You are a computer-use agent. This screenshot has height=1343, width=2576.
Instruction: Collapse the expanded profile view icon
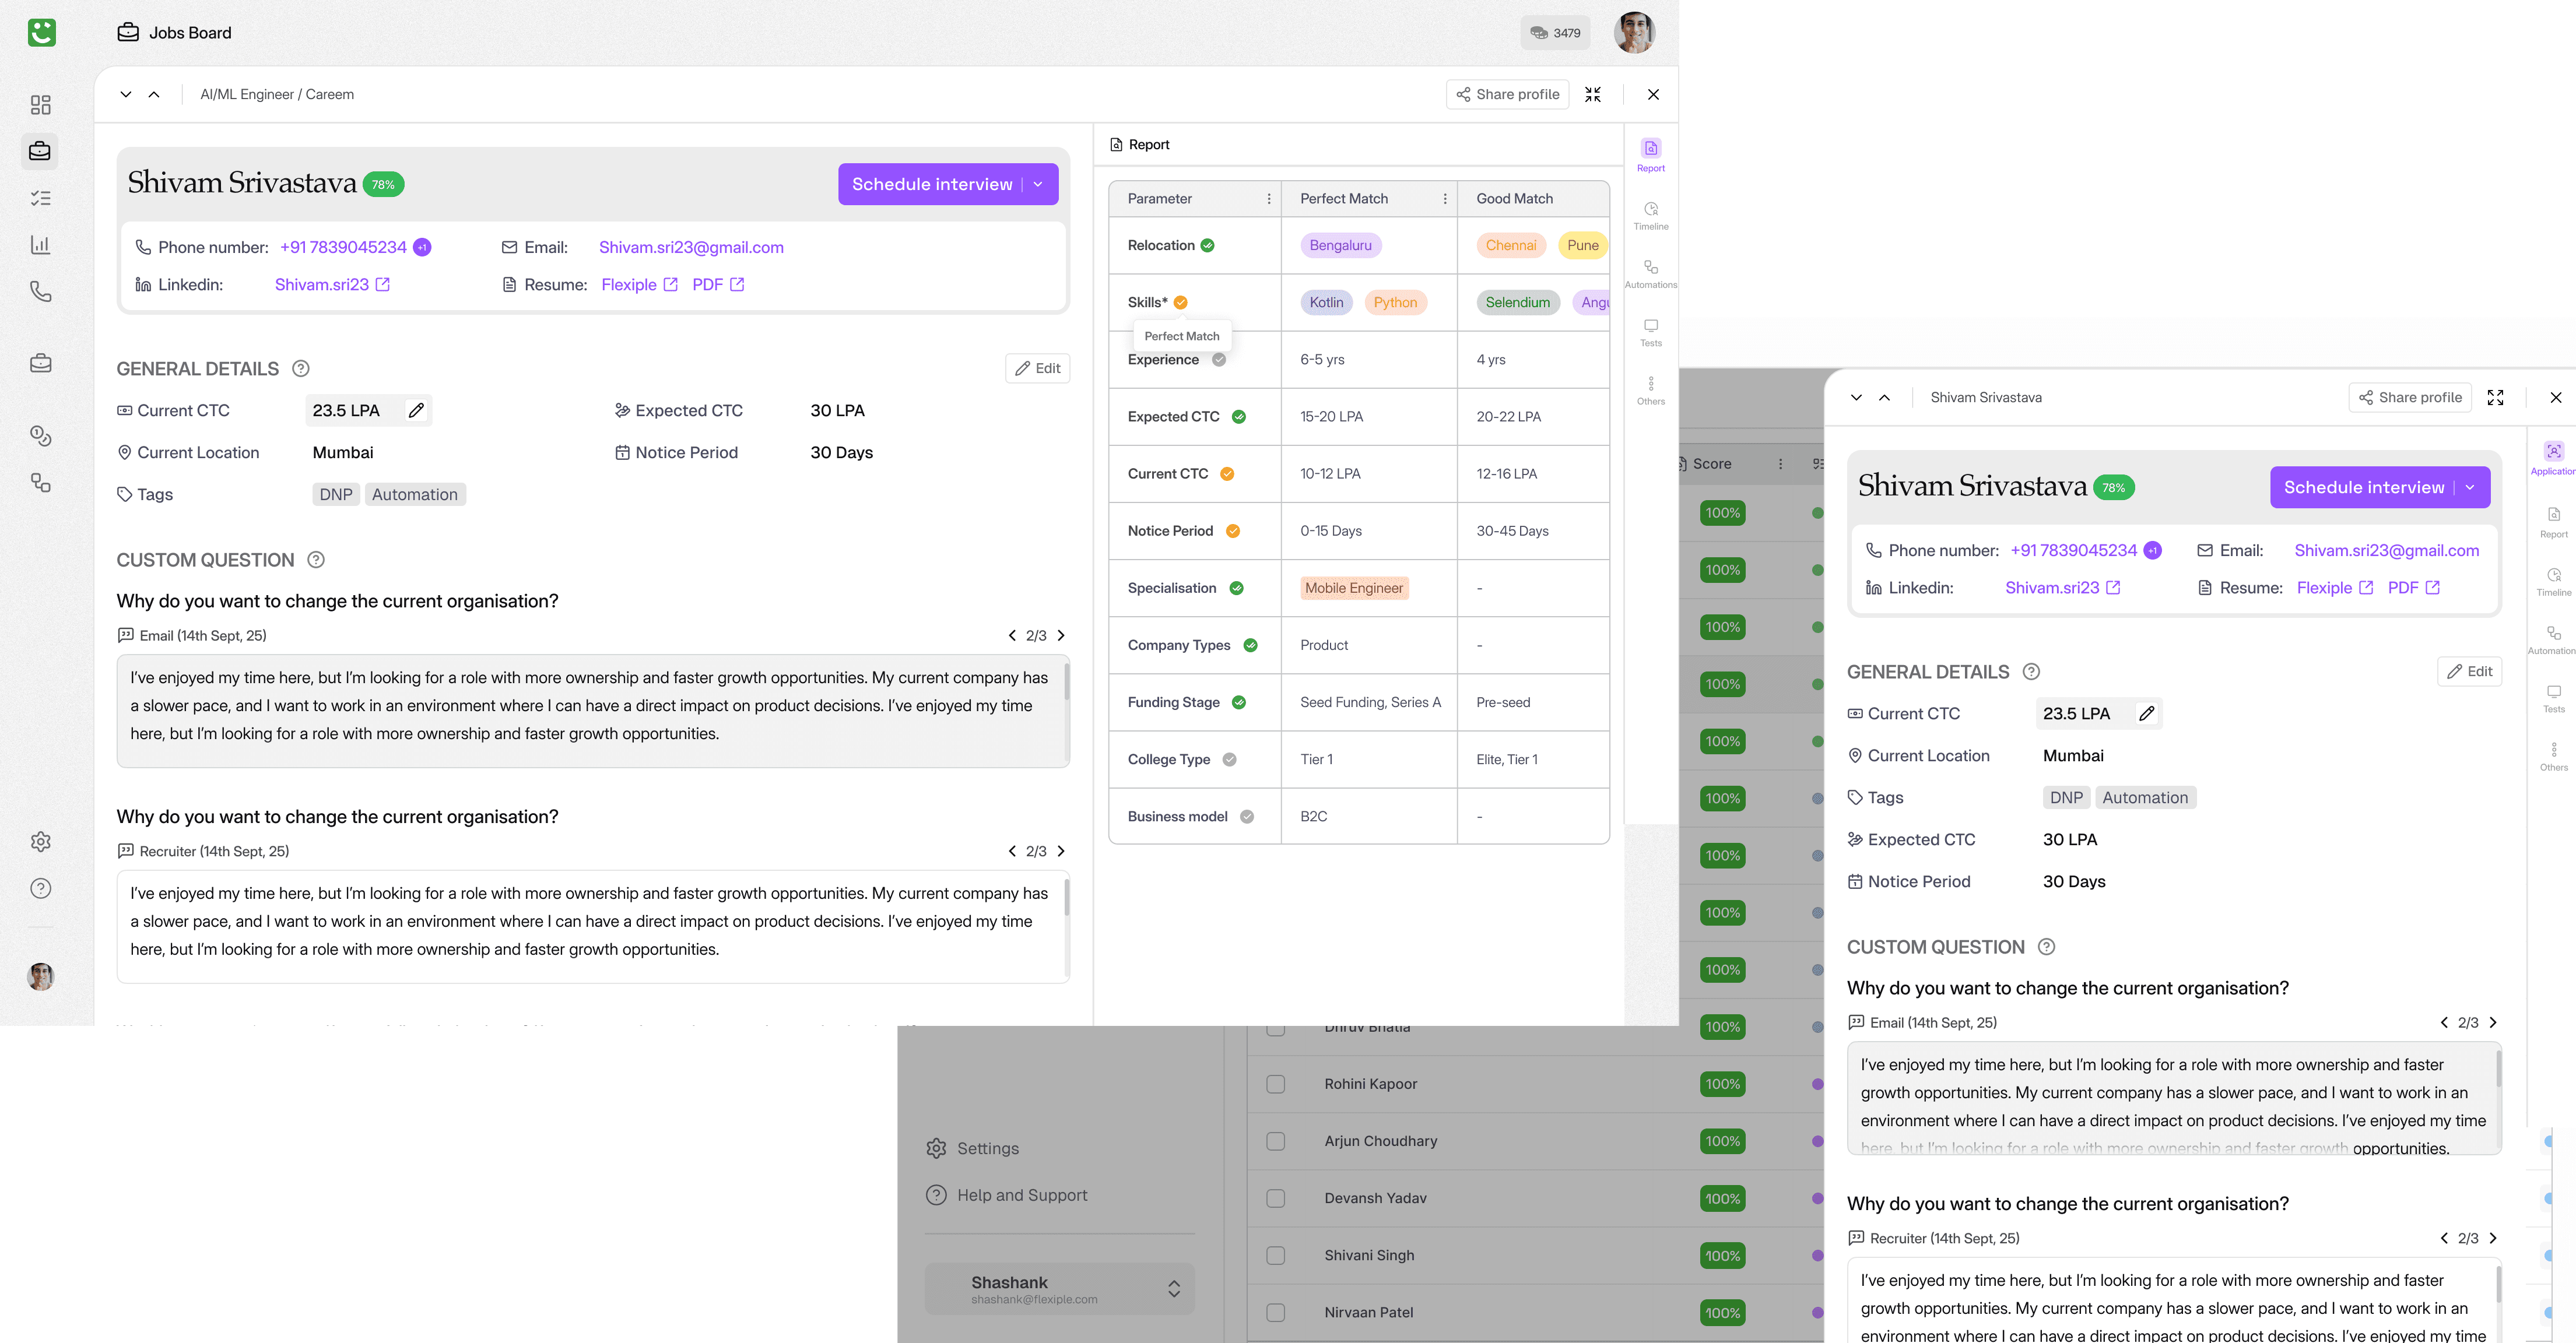point(1593,94)
